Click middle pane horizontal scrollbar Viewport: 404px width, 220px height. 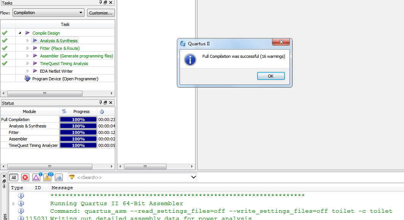[x=145, y=167]
